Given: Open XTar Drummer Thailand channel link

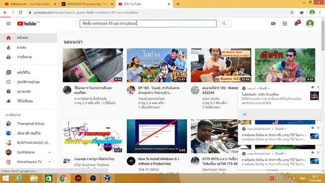Looking at the screenshot, I should point(91,165).
